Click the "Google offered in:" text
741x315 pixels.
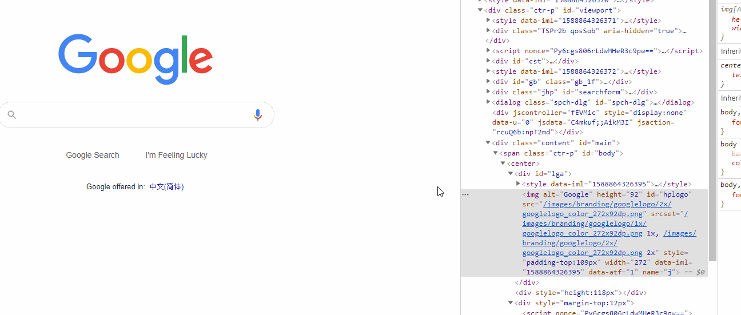point(115,186)
